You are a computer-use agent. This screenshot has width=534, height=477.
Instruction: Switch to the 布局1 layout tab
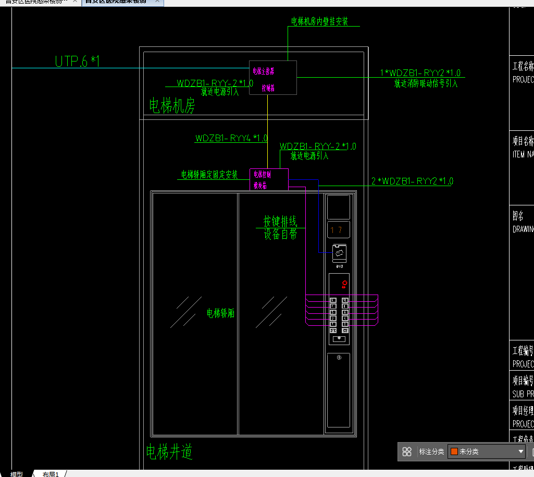[51, 474]
